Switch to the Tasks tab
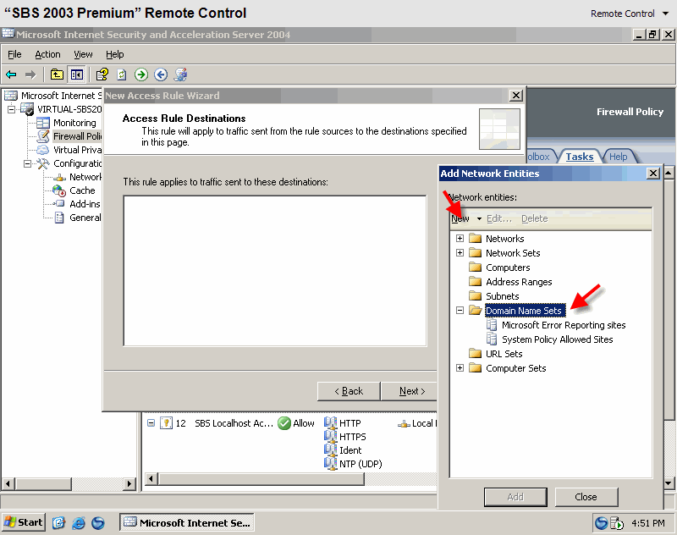Viewport: 677px width, 535px height. click(580, 157)
